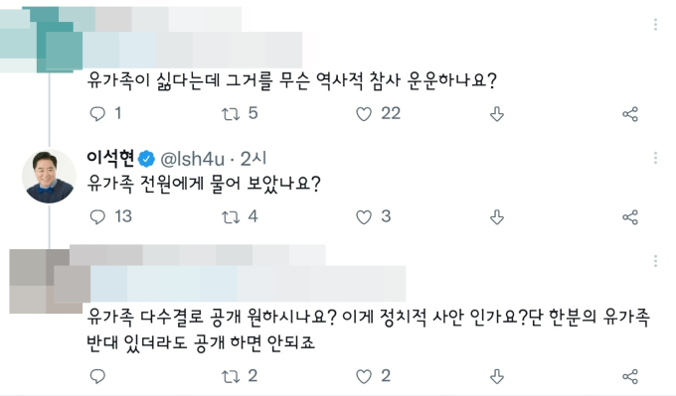Bookmark the top tweet via download arrow

(497, 114)
